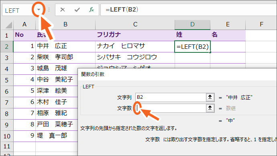Select row 6 header
Viewport: 277px width, 156px height.
[7, 91]
